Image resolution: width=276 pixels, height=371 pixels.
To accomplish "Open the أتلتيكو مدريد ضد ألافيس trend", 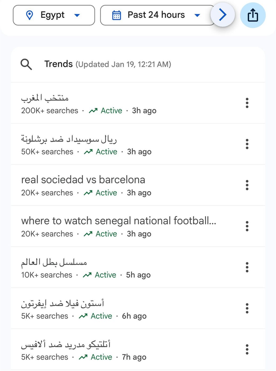I will (x=66, y=344).
